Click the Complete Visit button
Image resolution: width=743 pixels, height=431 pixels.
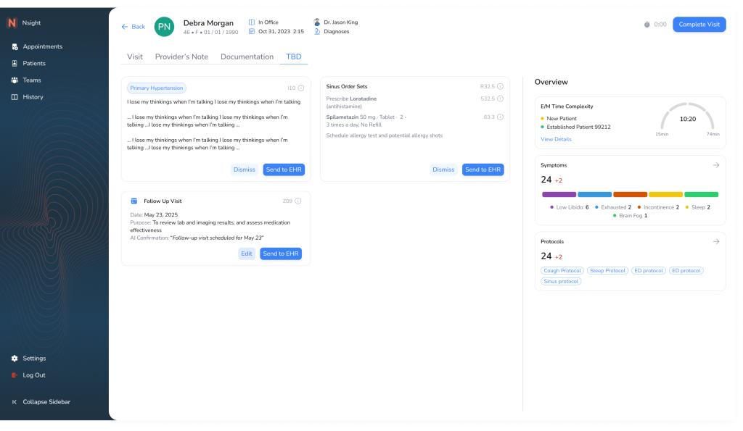click(699, 25)
